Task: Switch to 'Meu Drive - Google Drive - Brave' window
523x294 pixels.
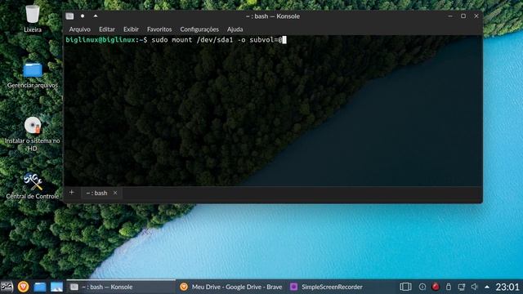Action: (x=230, y=287)
